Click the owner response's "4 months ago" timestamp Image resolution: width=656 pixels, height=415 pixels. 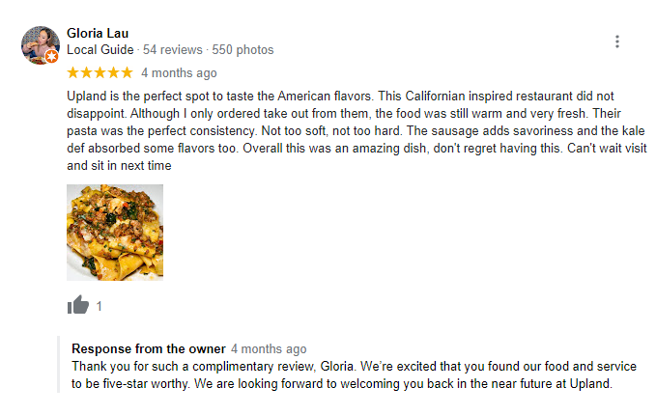click(x=269, y=348)
